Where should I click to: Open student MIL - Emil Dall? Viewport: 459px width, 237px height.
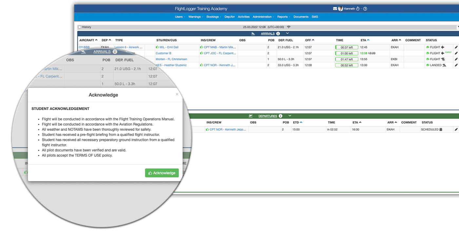coord(169,47)
